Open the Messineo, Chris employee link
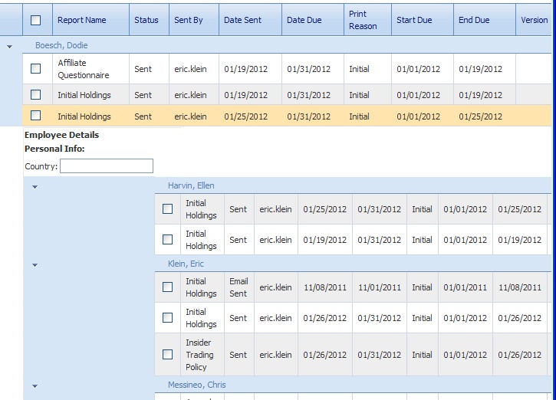The width and height of the screenshot is (556, 400). [x=197, y=385]
